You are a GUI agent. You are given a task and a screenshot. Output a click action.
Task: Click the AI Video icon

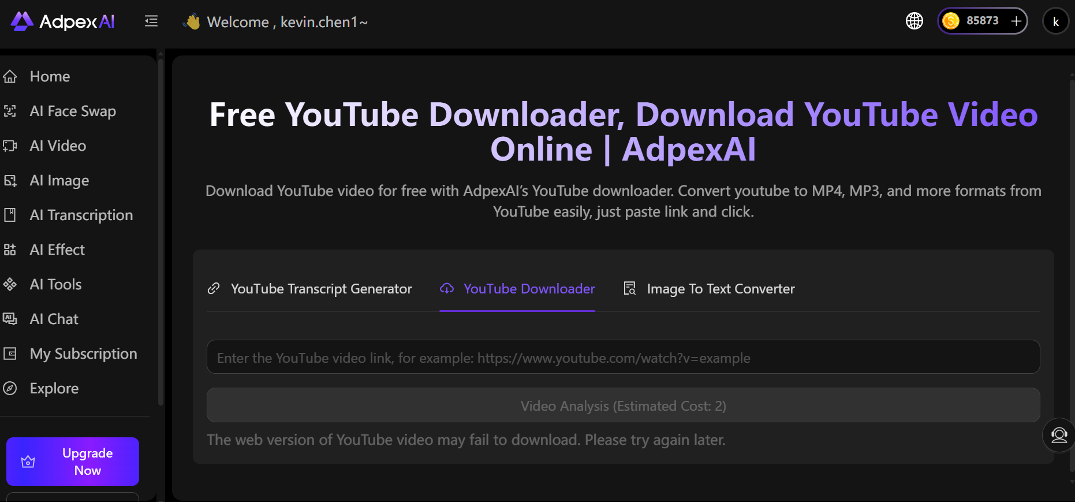(10, 146)
